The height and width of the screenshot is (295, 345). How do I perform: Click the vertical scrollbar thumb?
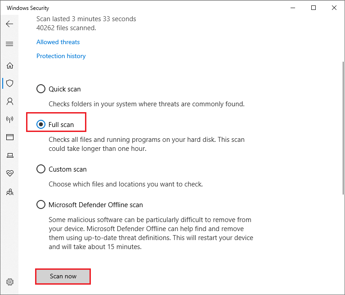(343, 128)
